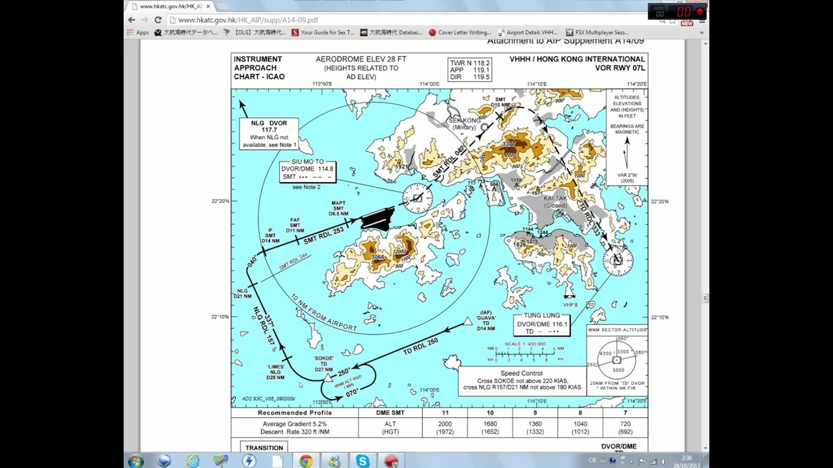The height and width of the screenshot is (468, 833).
Task: Open the 'Airport Detail: VHH...' bookmark
Action: pyautogui.click(x=528, y=32)
